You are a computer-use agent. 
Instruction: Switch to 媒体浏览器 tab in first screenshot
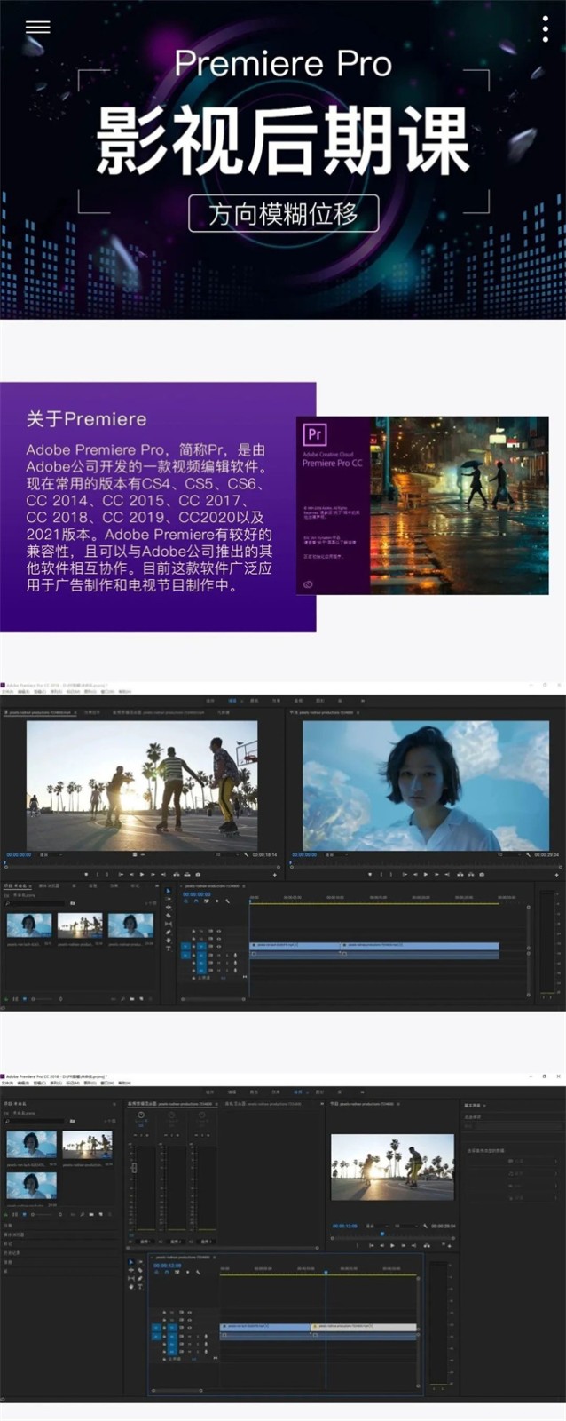(49, 885)
